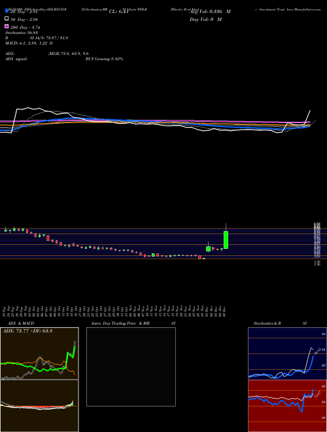Click the magenta 200 Day EMA legend swatch

point(7,26)
